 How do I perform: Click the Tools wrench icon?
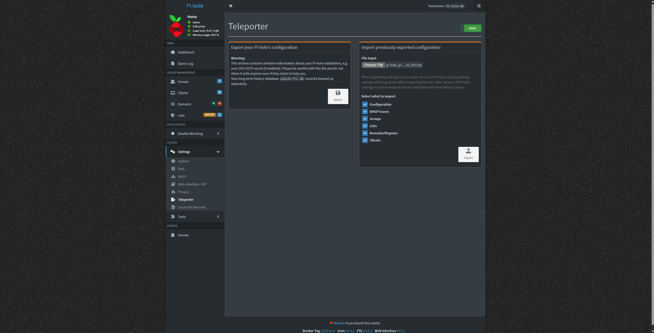click(x=173, y=217)
